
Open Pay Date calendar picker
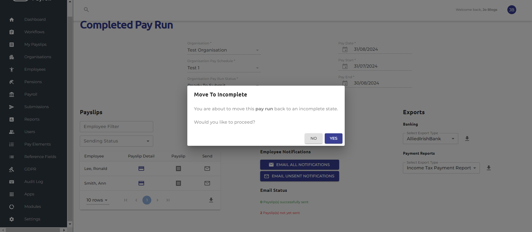coord(345,49)
